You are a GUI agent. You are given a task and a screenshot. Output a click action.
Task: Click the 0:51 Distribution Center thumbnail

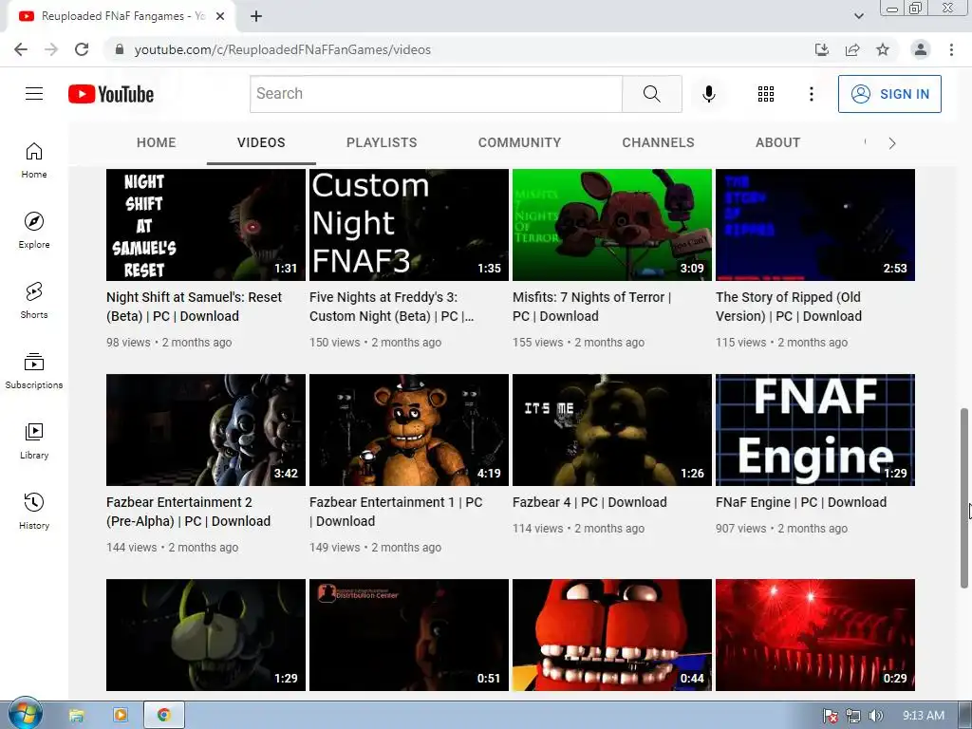click(x=409, y=635)
